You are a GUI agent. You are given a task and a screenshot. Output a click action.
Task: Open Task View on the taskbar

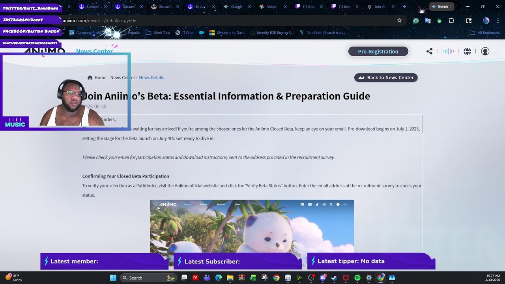(x=184, y=278)
